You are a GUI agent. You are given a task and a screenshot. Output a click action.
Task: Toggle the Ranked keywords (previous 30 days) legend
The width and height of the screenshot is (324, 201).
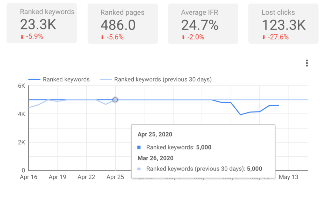156,80
